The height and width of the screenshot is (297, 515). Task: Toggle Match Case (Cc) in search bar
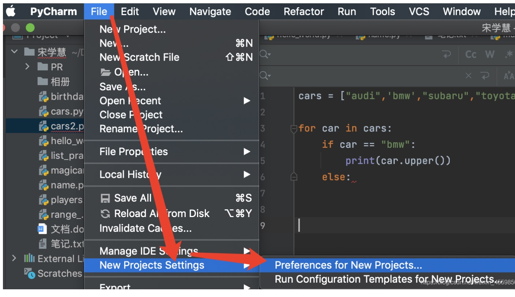click(x=471, y=55)
